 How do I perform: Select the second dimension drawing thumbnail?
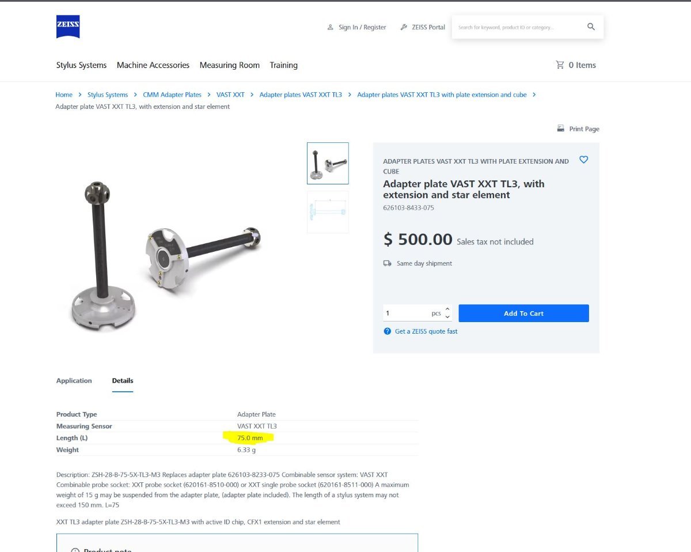point(328,212)
